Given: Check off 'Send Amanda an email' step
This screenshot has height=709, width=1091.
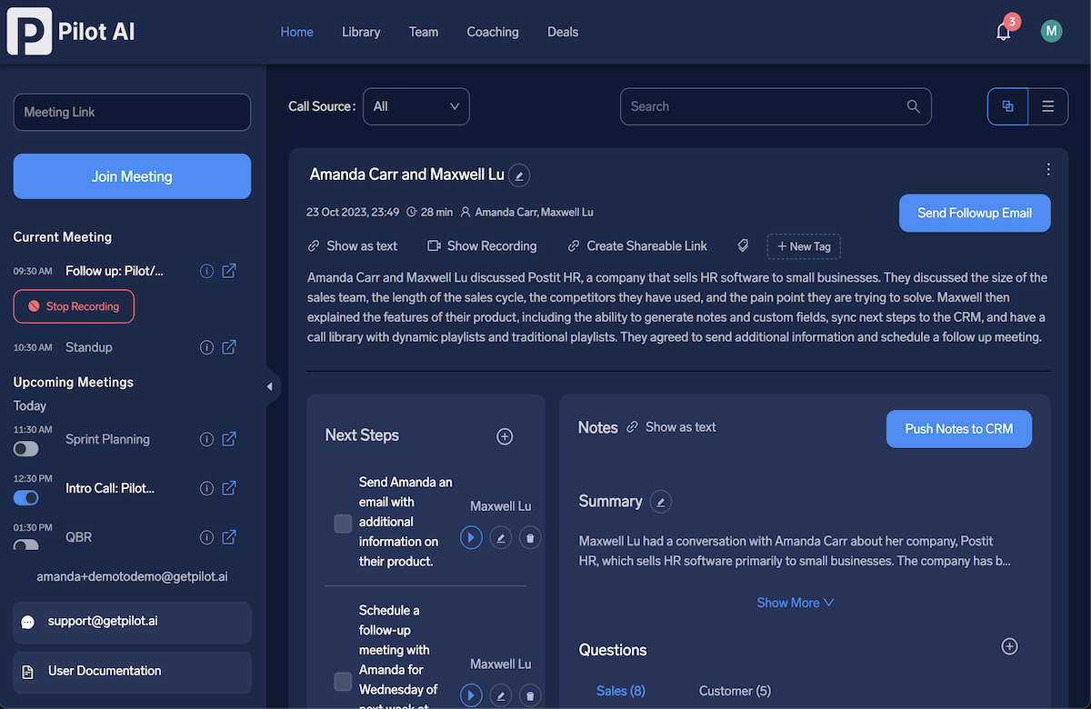Looking at the screenshot, I should 343,524.
